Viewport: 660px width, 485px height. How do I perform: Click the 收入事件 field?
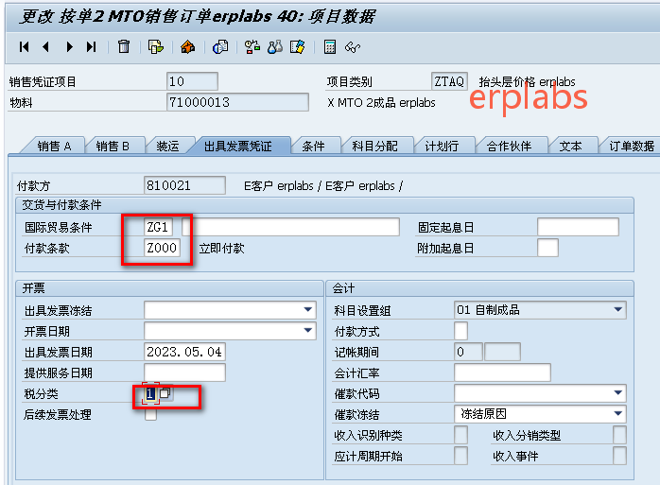[x=619, y=456]
